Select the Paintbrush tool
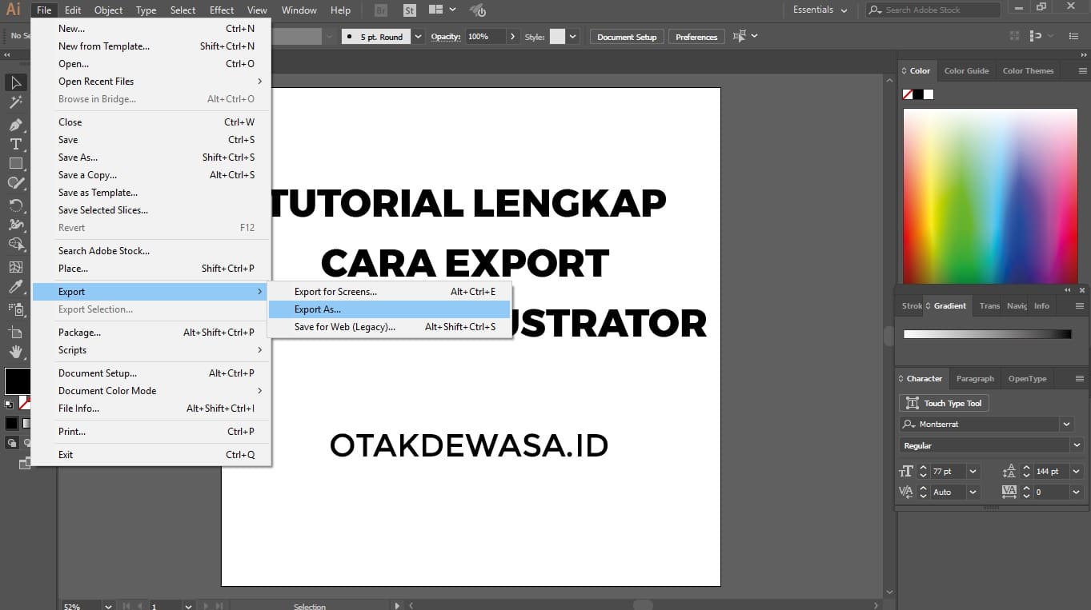Screen dimensions: 1091x610 15,184
